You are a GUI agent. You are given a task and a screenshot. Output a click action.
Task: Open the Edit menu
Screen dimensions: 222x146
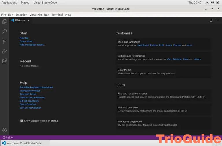pyautogui.click(x=11, y=15)
